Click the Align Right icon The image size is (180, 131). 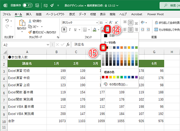136,30
